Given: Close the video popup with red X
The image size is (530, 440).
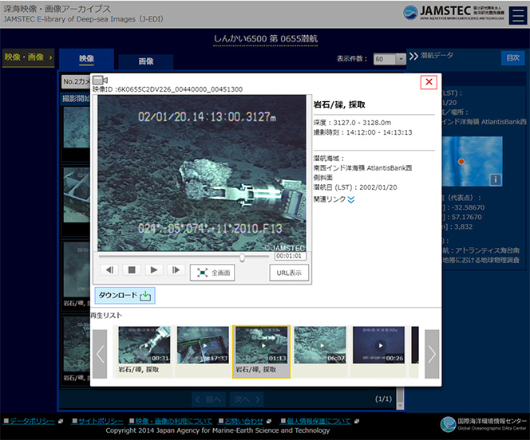Looking at the screenshot, I should point(429,81).
